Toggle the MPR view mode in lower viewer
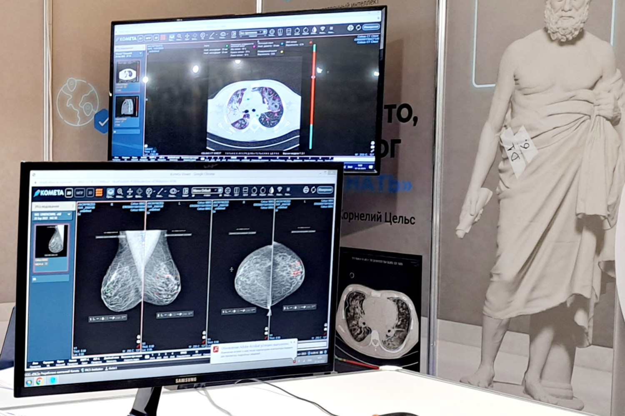The width and height of the screenshot is (625, 416). [79, 193]
